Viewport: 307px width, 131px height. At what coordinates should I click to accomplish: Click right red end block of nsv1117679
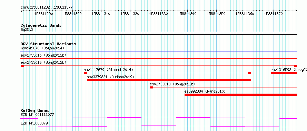249,73
